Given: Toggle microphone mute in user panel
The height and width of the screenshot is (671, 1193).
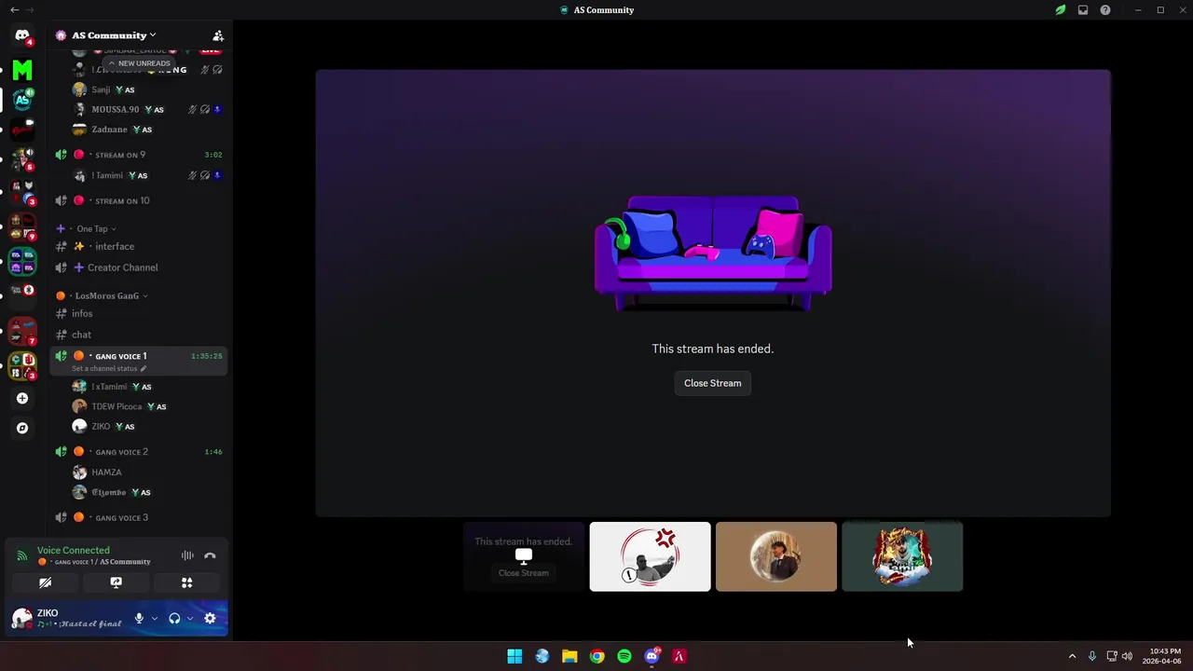Looking at the screenshot, I should pyautogui.click(x=139, y=618).
